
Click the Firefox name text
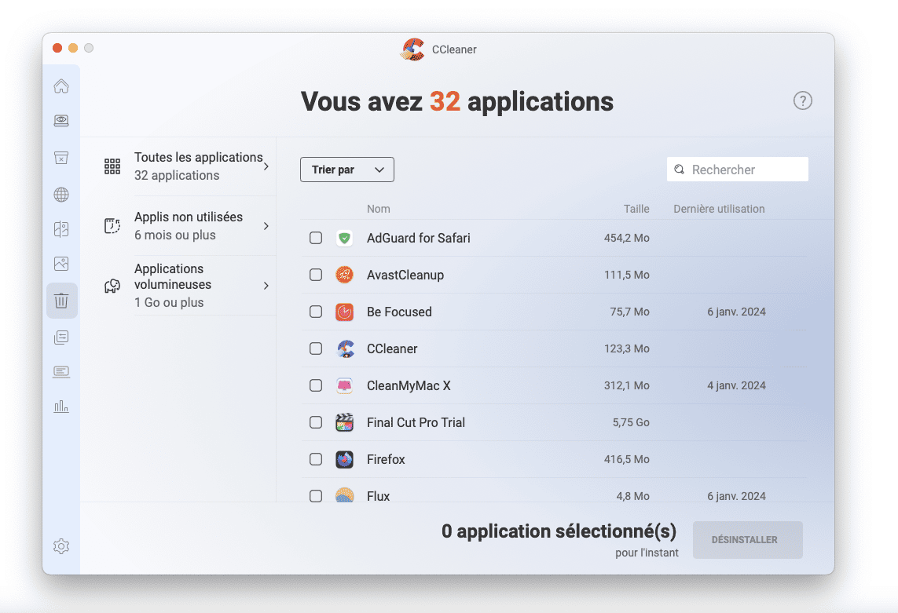[x=386, y=459]
